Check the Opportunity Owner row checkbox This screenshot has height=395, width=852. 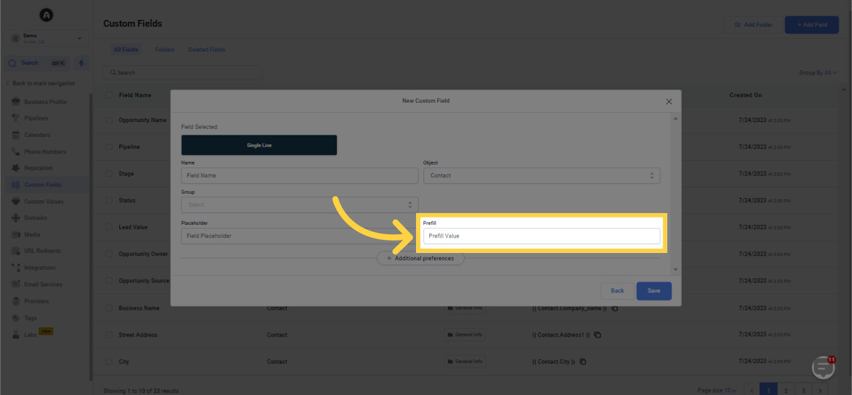coord(109,254)
